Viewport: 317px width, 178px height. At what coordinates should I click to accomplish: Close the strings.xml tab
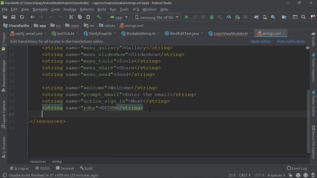(284, 34)
